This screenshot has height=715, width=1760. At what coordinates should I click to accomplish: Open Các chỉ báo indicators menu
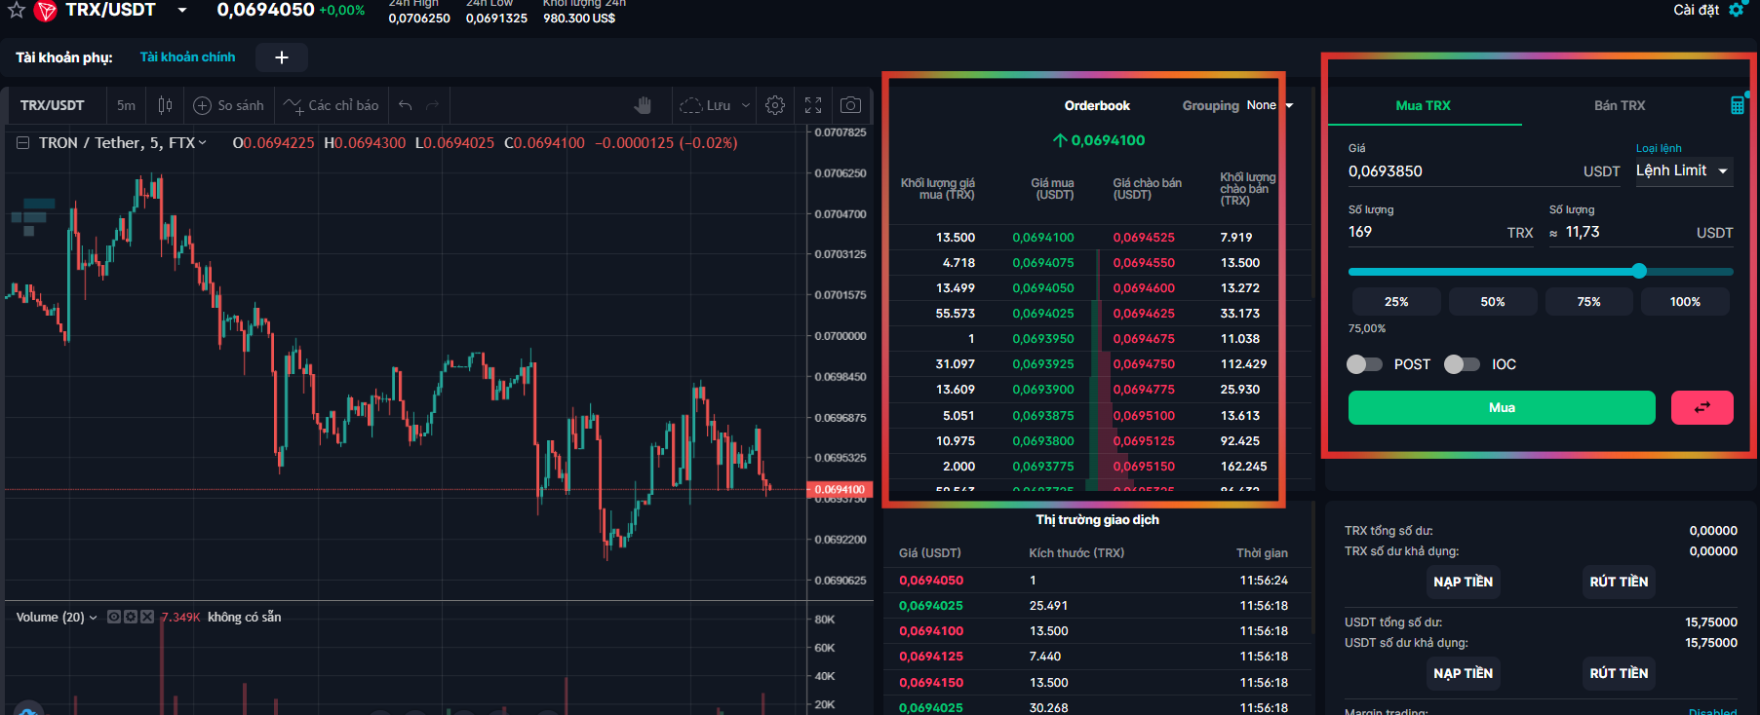point(332,105)
